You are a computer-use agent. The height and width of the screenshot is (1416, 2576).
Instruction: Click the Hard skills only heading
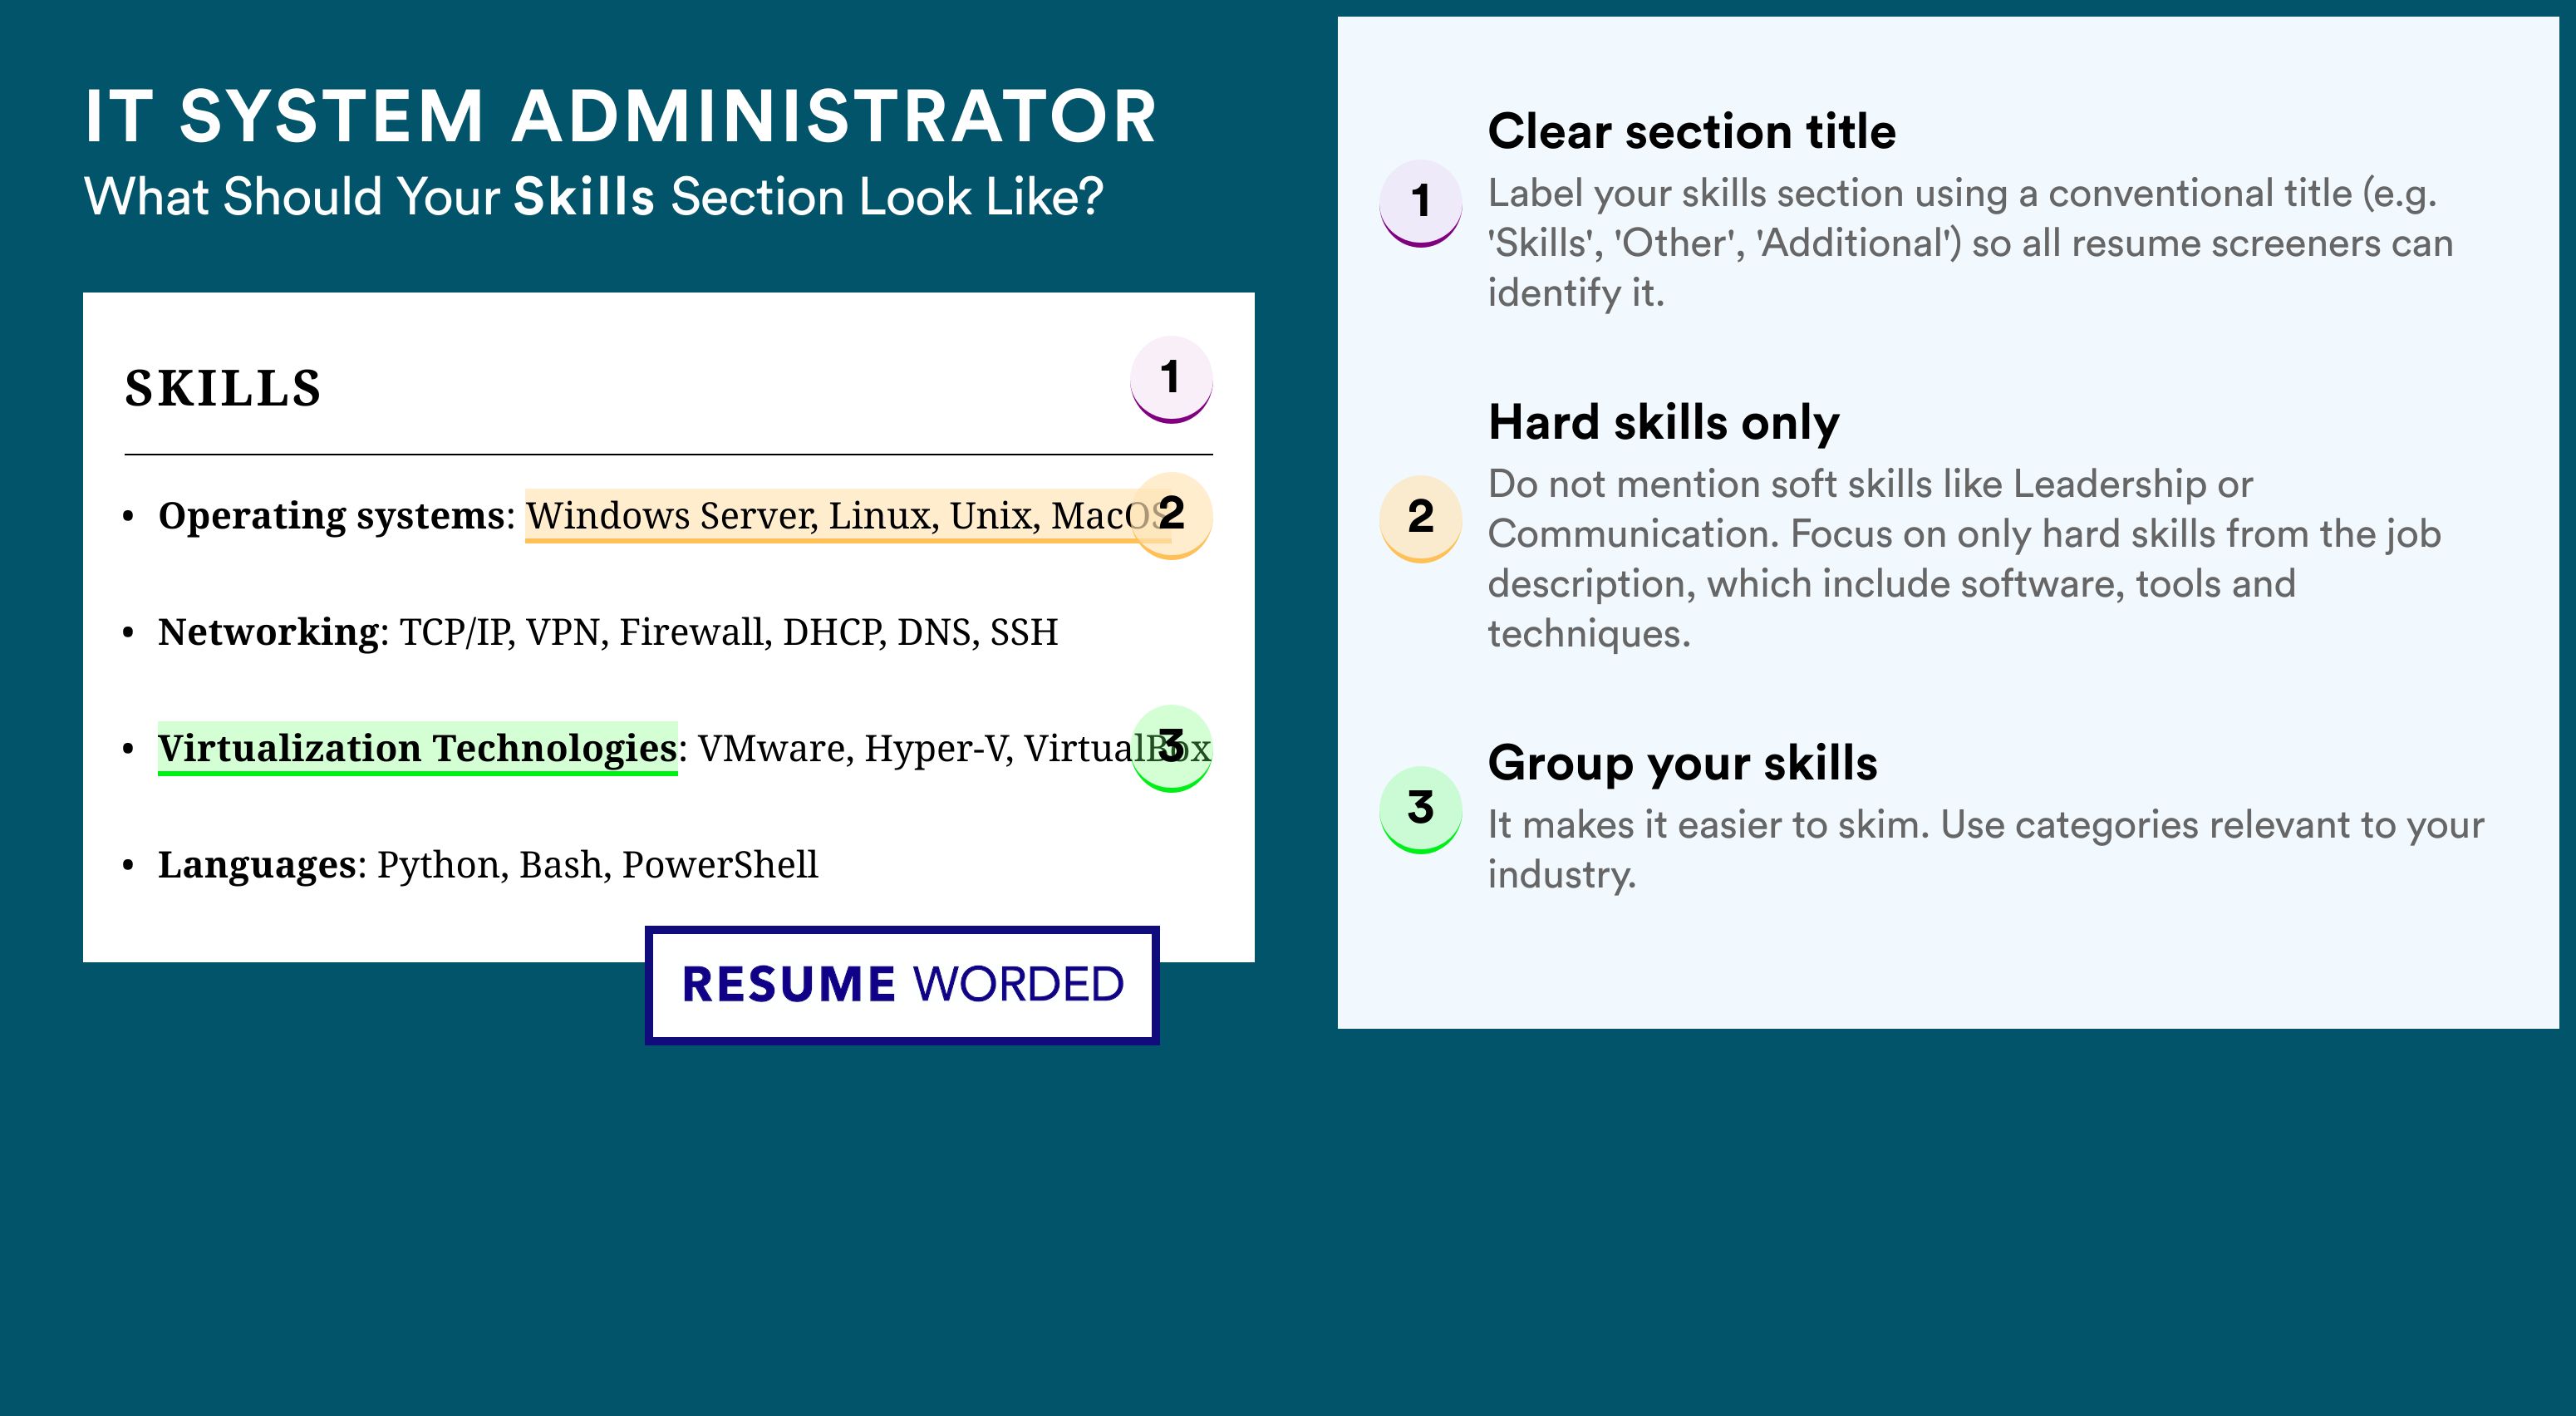[x=1663, y=422]
